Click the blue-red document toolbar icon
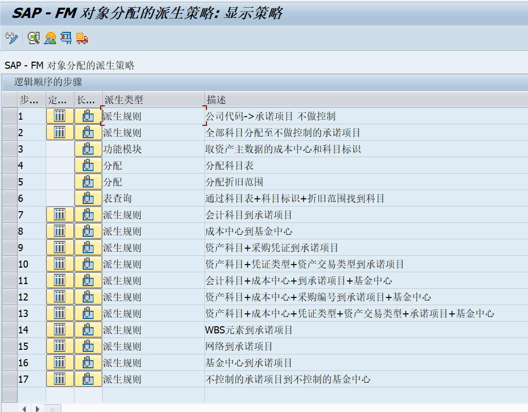 [x=66, y=38]
